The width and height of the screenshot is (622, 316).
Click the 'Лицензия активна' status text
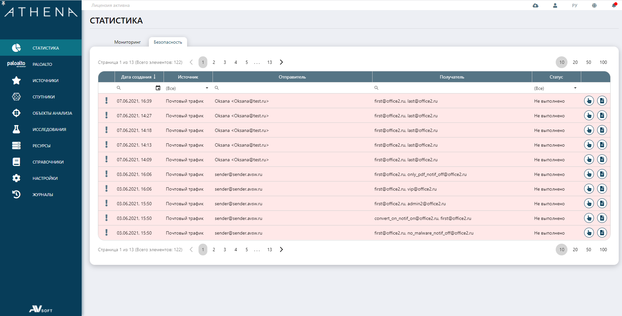[110, 5]
